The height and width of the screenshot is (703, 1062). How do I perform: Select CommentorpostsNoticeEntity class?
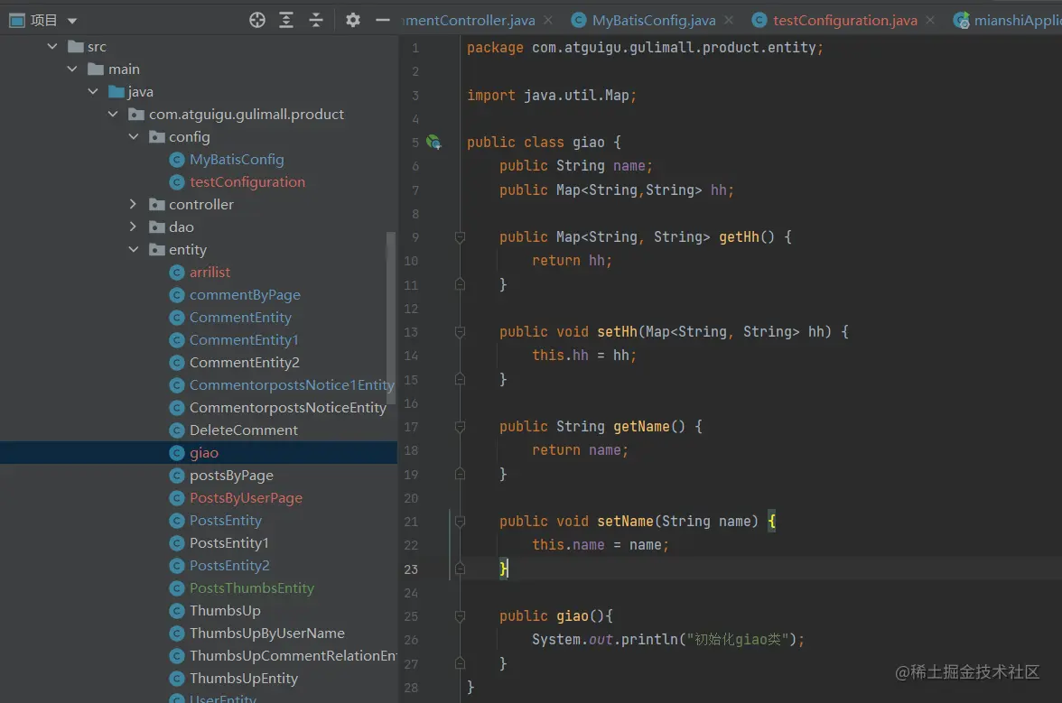(x=288, y=407)
